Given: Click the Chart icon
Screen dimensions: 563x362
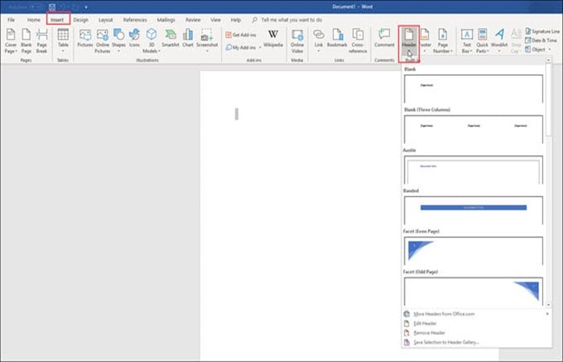Looking at the screenshot, I should point(187,38).
